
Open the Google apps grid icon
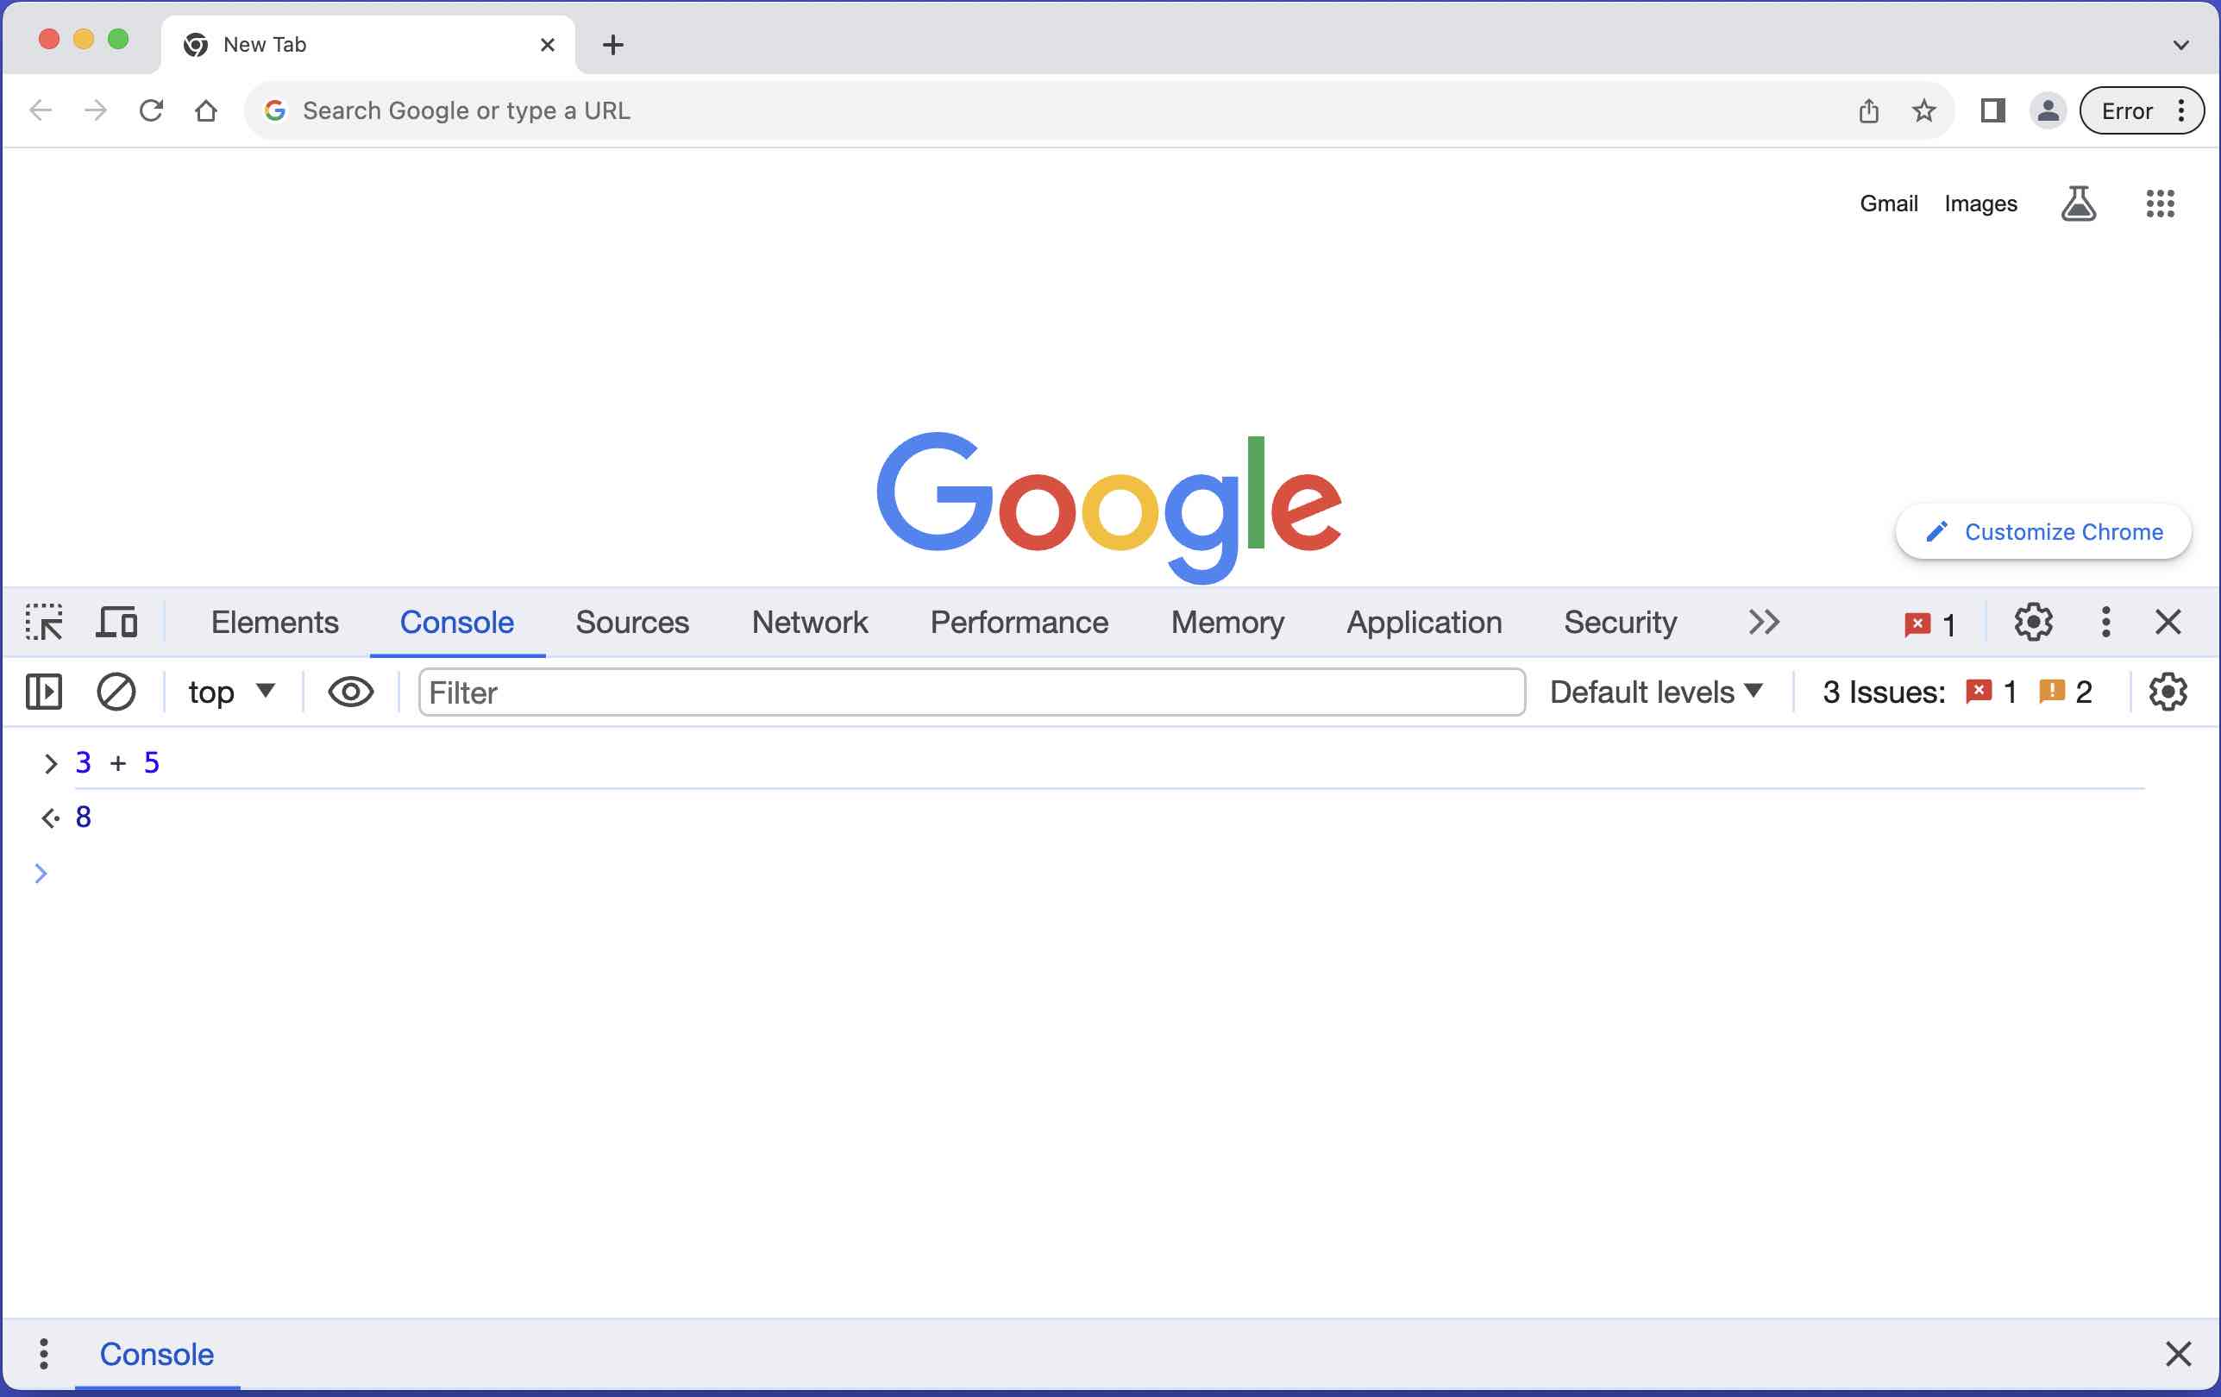pyautogui.click(x=2159, y=203)
